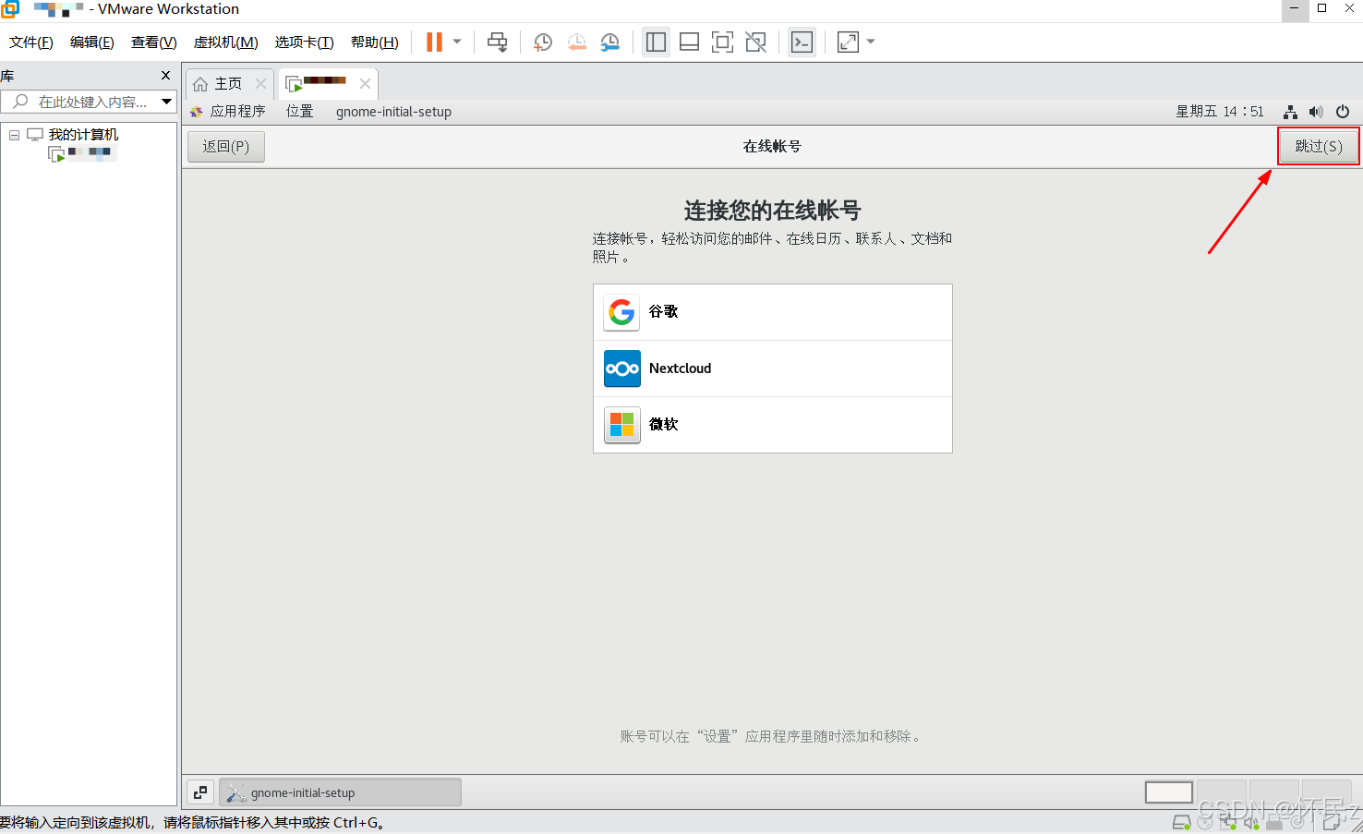1363x834 pixels.
Task: Click the Nextcloud logo icon
Action: pyautogui.click(x=621, y=369)
